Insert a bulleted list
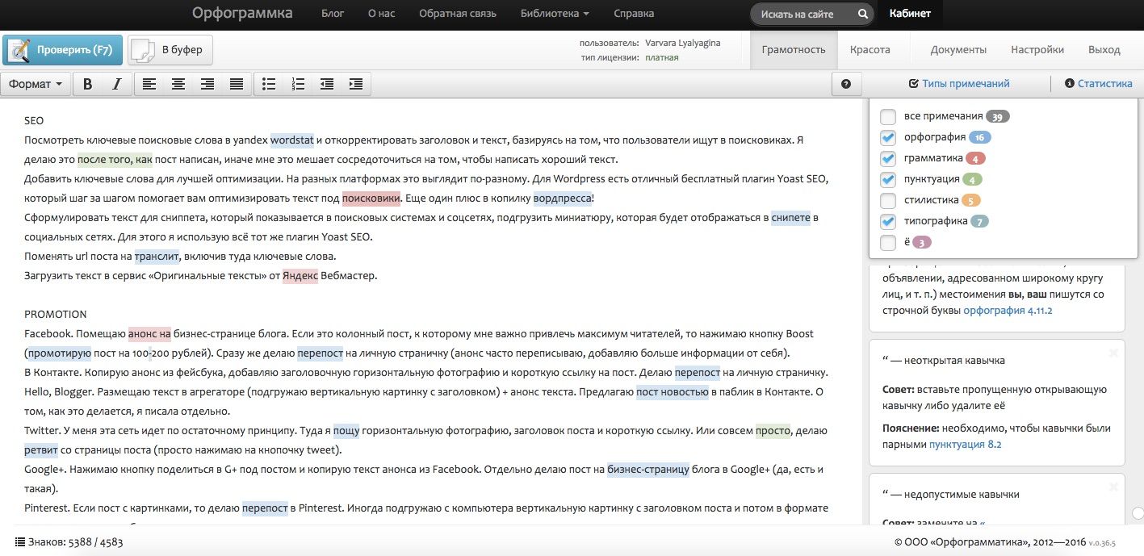1144x556 pixels. [270, 84]
